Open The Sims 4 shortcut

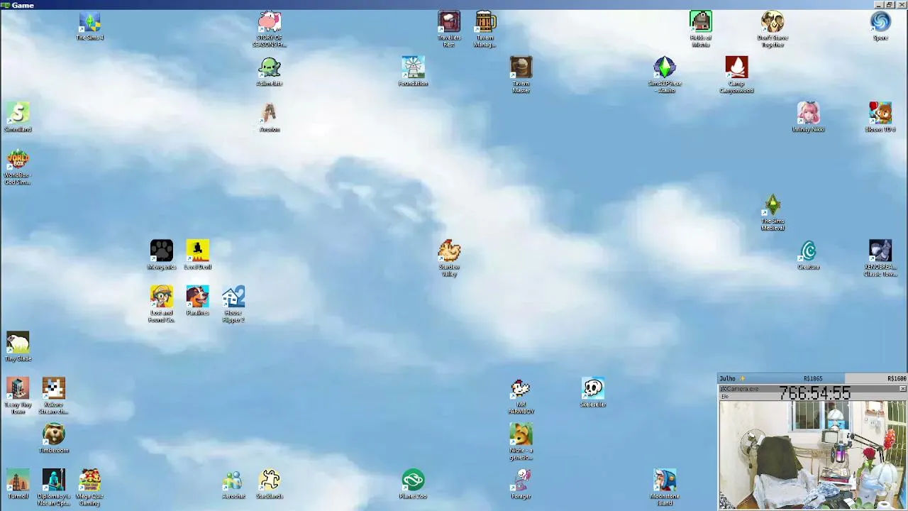90,22
